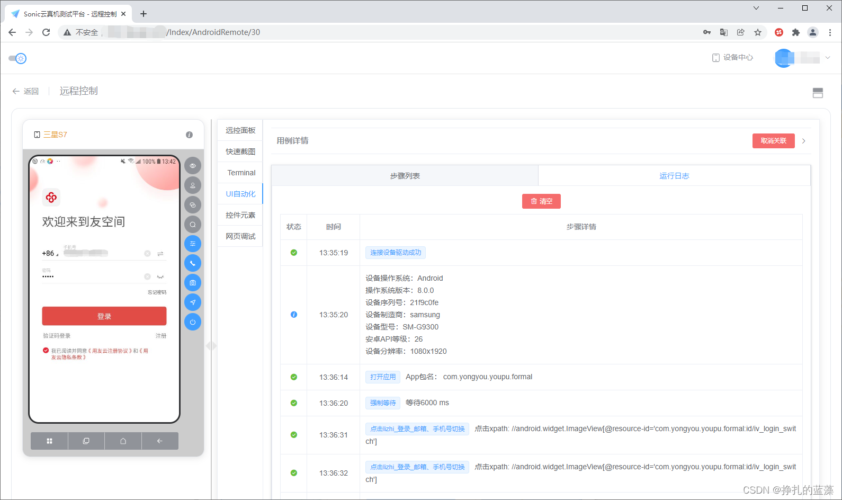The image size is (842, 500).
Task: Click the linked circles icon in device toolbar
Action: (193, 205)
